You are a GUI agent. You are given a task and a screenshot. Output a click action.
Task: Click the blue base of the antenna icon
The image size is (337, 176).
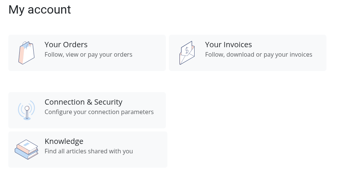(27, 119)
